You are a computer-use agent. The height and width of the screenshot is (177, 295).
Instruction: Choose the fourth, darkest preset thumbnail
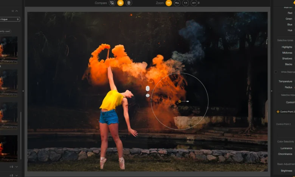tap(9, 148)
